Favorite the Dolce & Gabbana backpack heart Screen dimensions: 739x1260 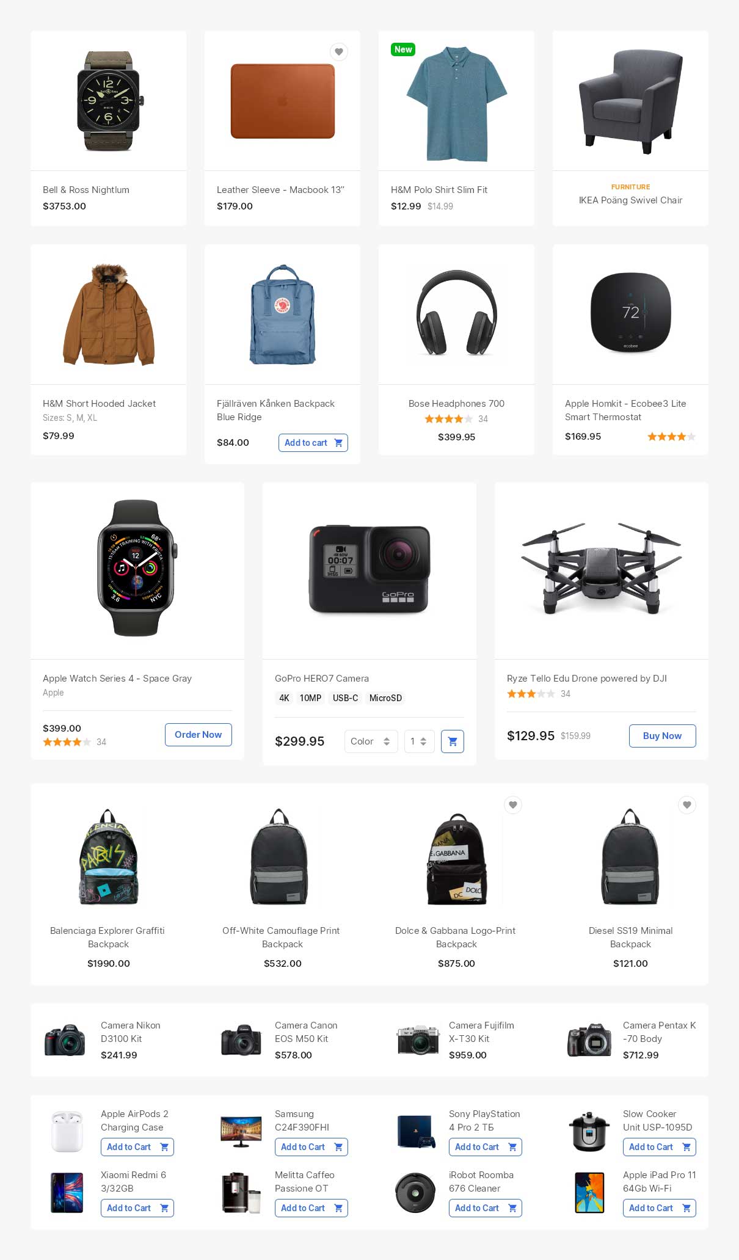coord(513,805)
